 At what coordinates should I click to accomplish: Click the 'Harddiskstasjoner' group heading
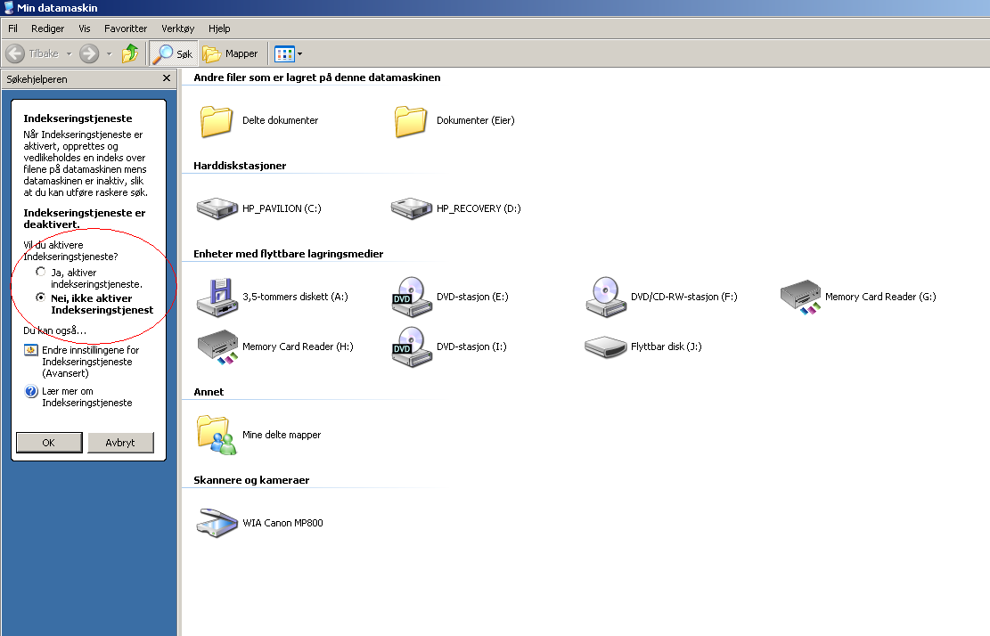pyautogui.click(x=240, y=166)
